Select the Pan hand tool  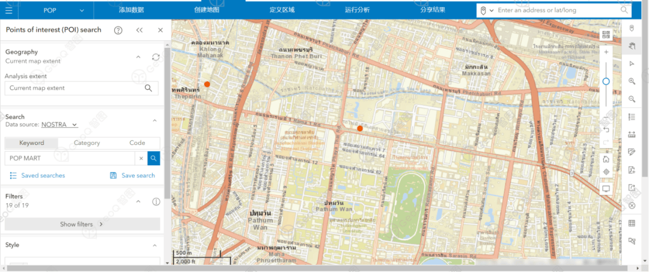click(x=632, y=46)
